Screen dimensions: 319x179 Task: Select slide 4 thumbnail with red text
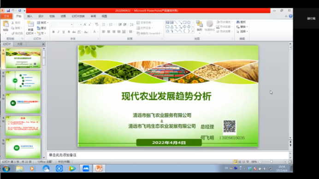pos(23,125)
